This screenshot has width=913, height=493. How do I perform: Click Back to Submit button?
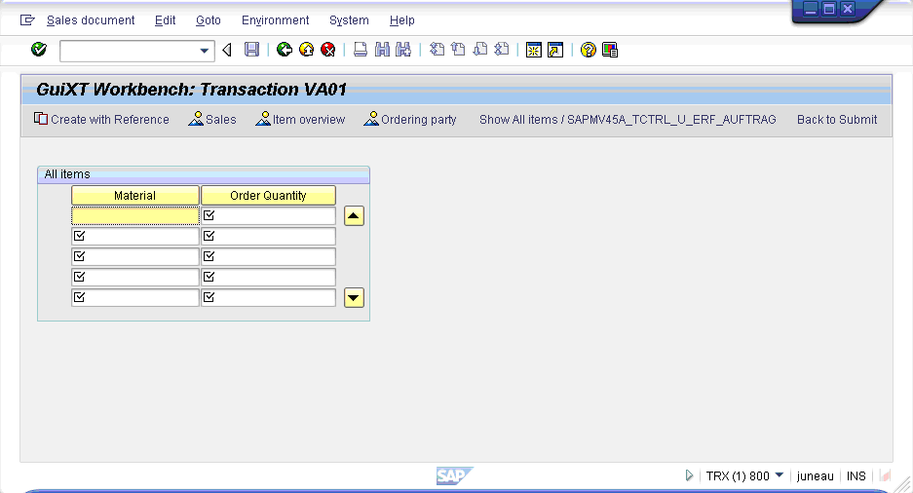pos(837,119)
